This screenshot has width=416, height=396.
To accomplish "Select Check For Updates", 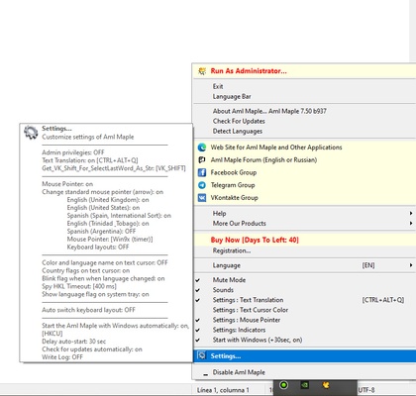I will (x=239, y=121).
